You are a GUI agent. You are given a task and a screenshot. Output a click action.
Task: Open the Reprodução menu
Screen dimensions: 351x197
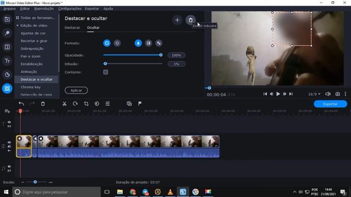tap(44, 9)
